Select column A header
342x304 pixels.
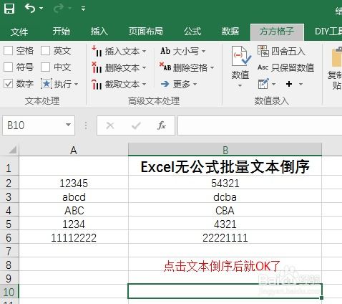74,150
